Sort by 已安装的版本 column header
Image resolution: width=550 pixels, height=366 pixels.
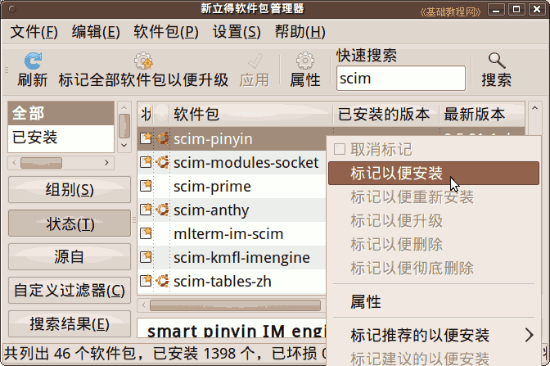[385, 114]
